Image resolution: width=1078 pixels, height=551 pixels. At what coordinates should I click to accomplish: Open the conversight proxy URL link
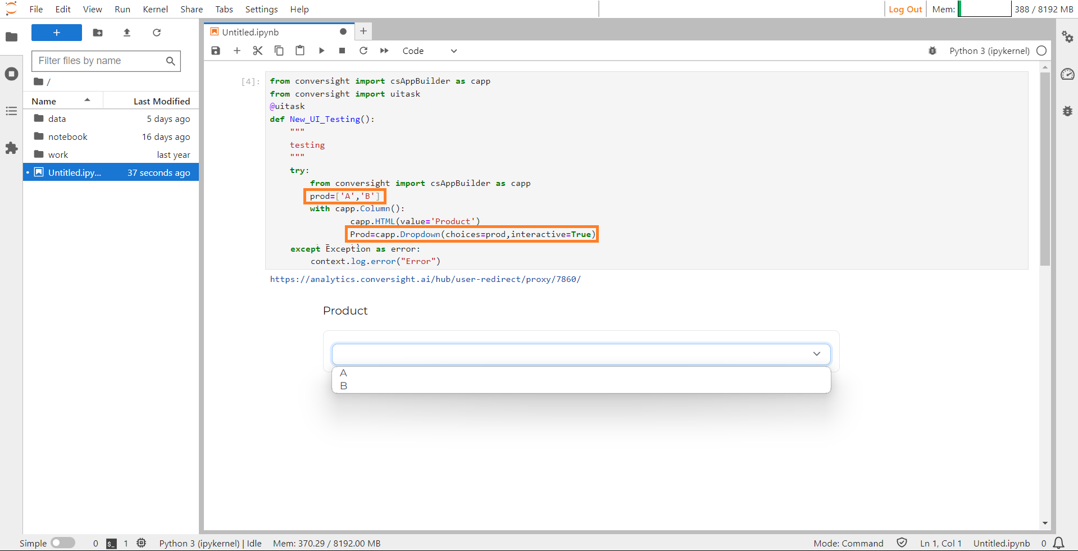point(425,279)
